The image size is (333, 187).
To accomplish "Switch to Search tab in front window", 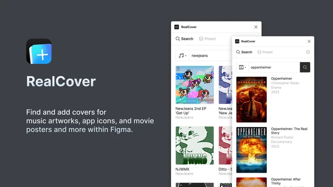I will 244,52.
